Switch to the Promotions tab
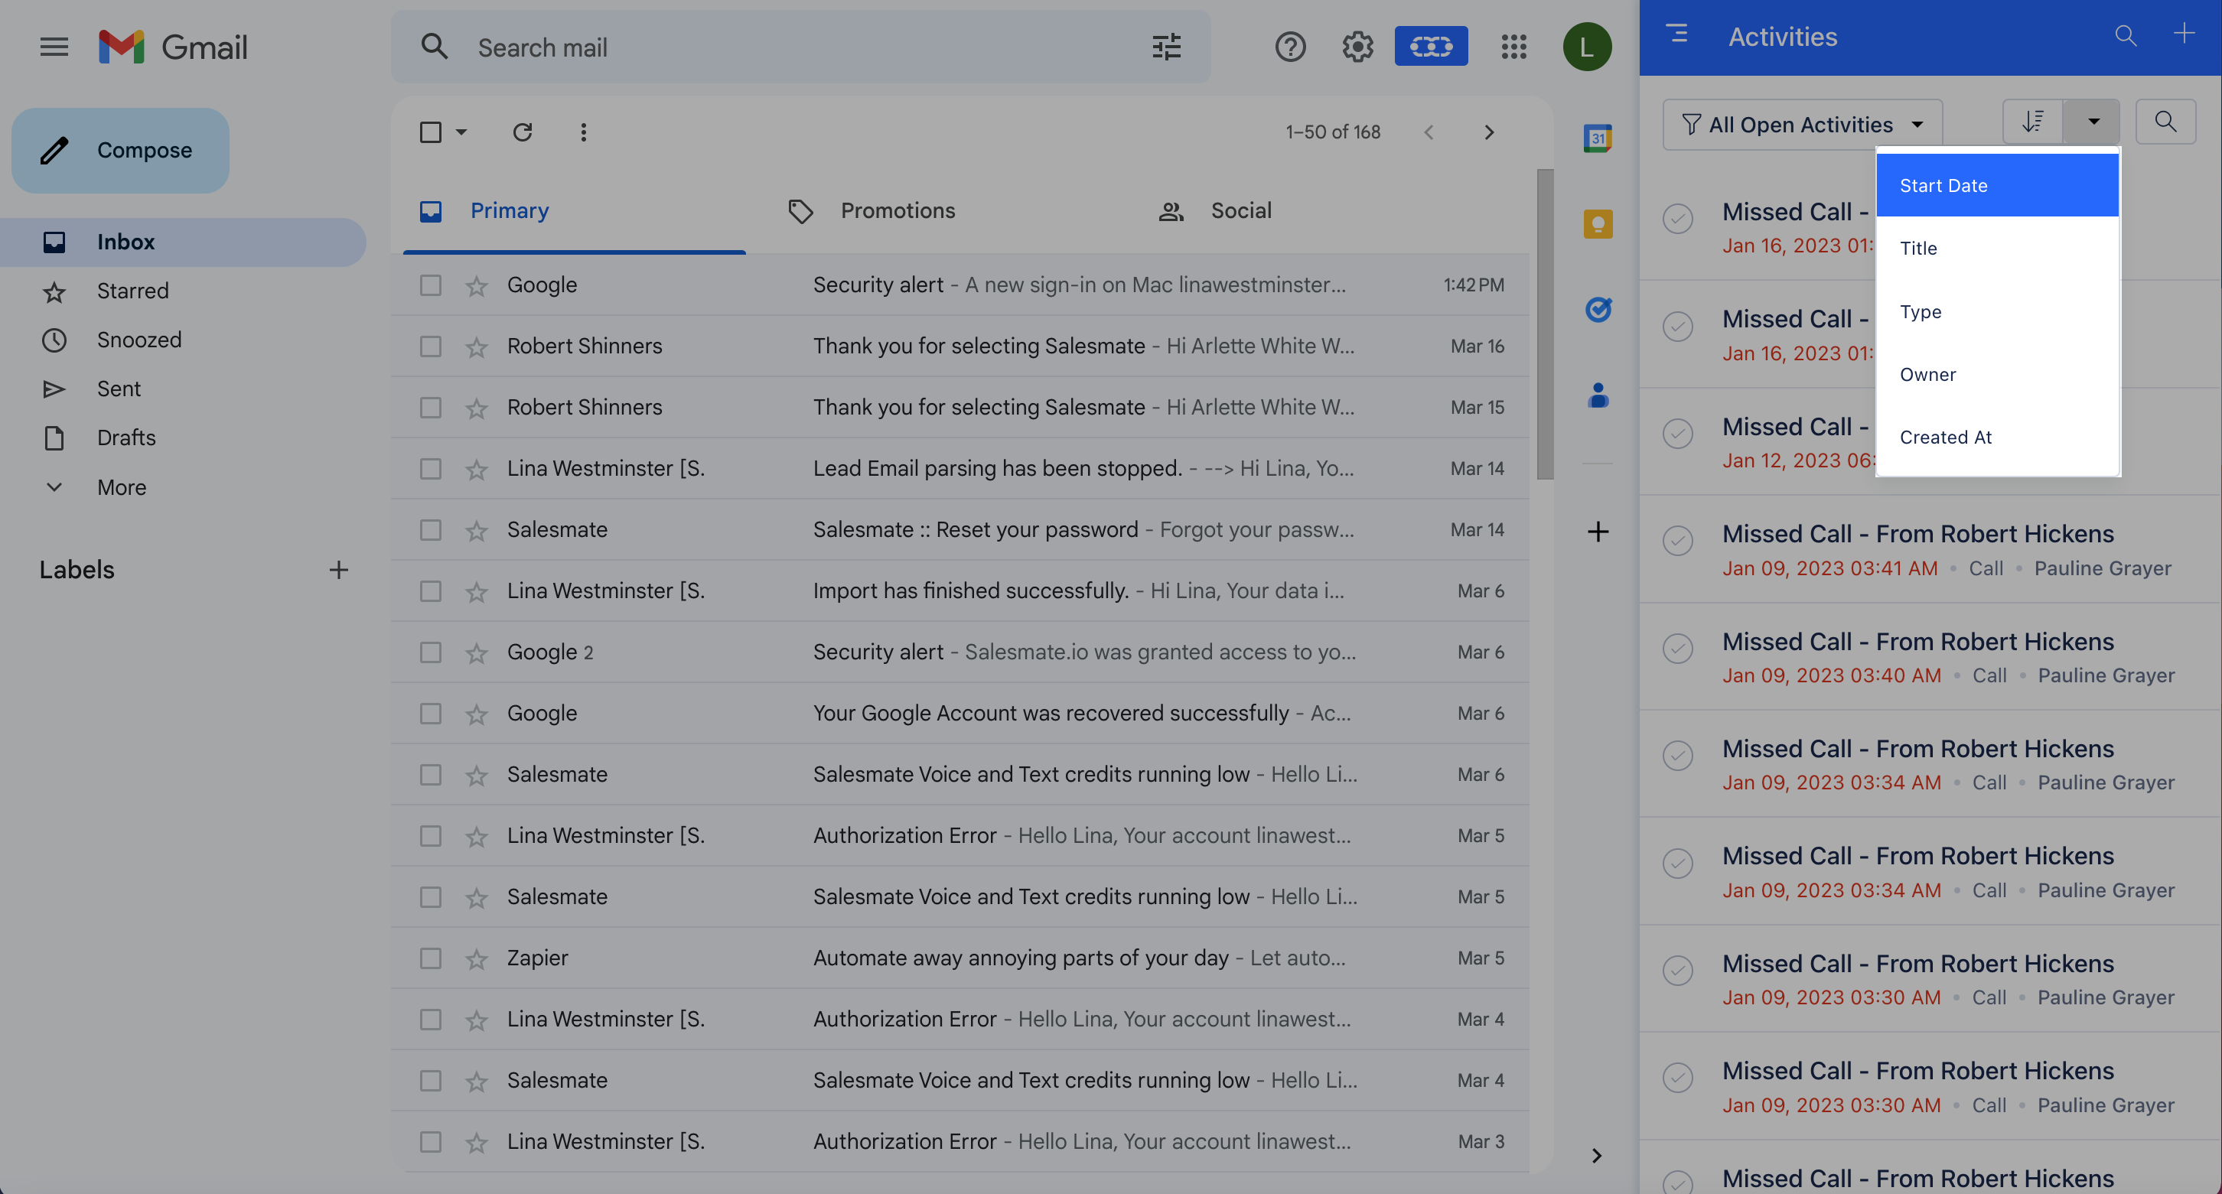Image resolution: width=2222 pixels, height=1194 pixels. 897,210
